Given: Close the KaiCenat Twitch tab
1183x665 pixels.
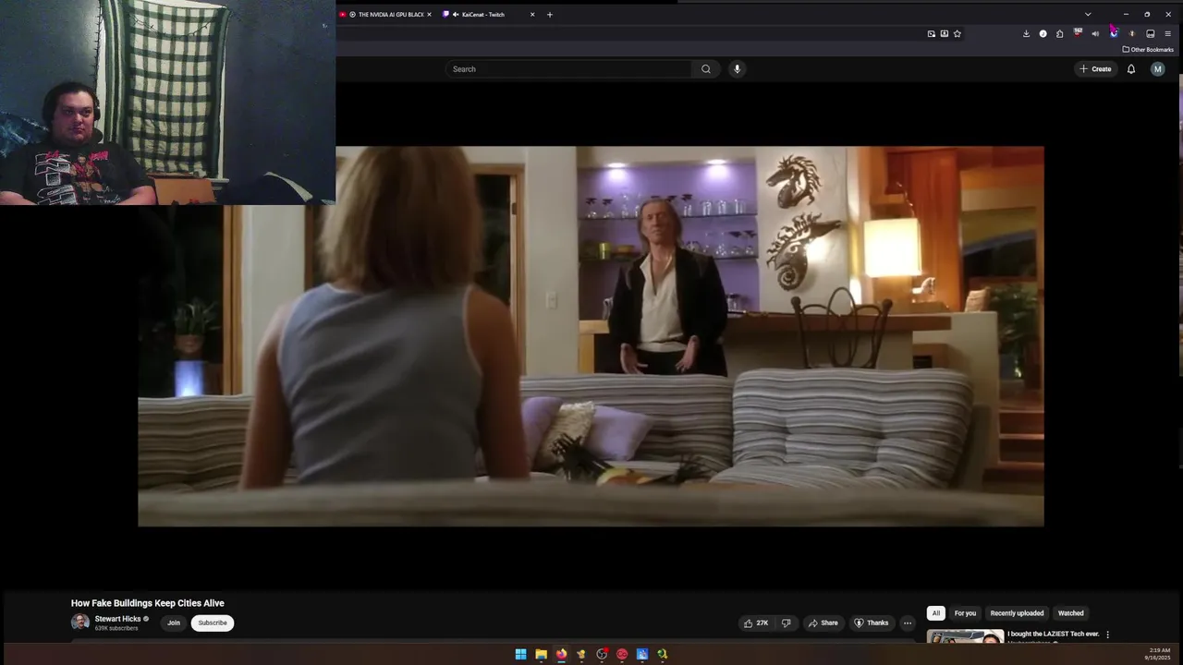Looking at the screenshot, I should 532,15.
